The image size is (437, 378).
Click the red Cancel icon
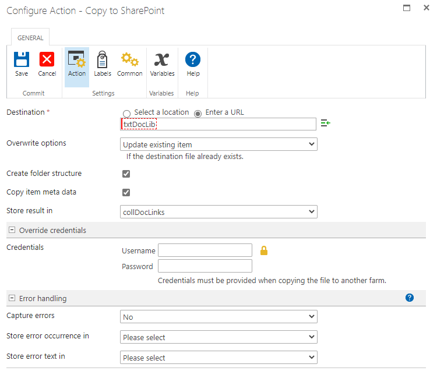(47, 59)
